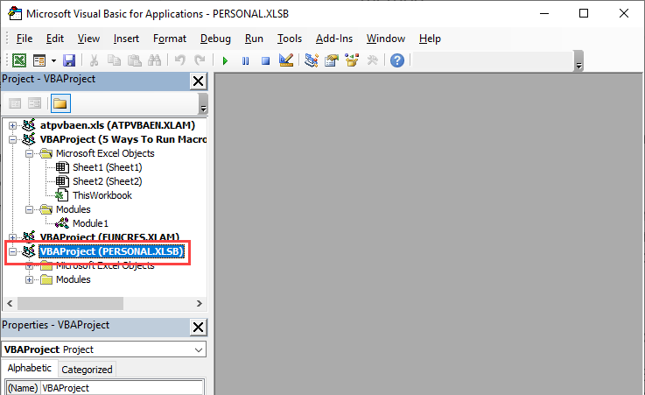
Task: Open Visual Basic Help question mark icon
Action: coord(397,60)
